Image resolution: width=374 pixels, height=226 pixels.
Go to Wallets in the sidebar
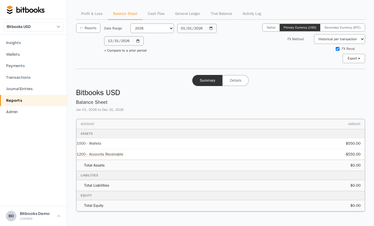pos(33,54)
